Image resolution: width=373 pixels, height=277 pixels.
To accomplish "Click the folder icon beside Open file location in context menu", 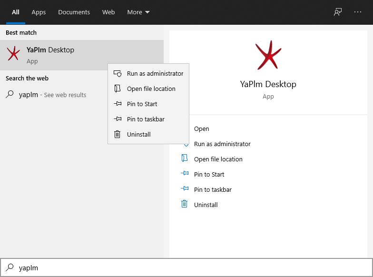I will click(x=118, y=89).
